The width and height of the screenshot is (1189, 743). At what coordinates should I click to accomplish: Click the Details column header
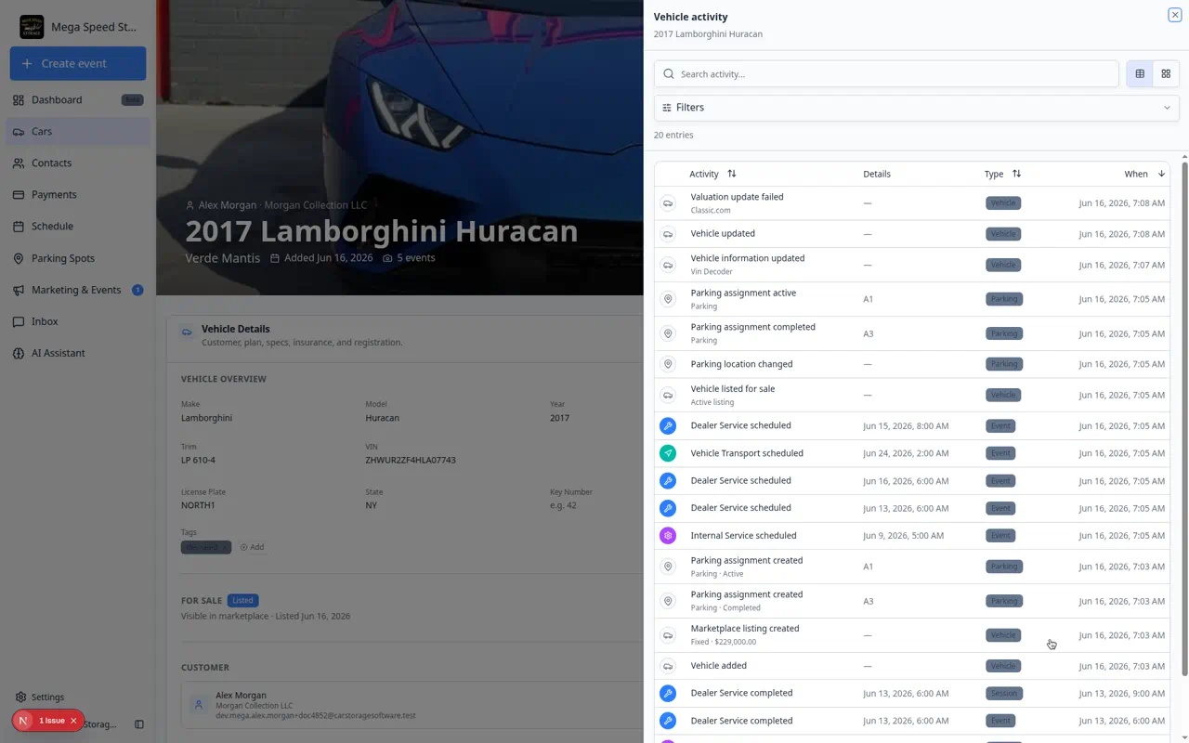[877, 174]
